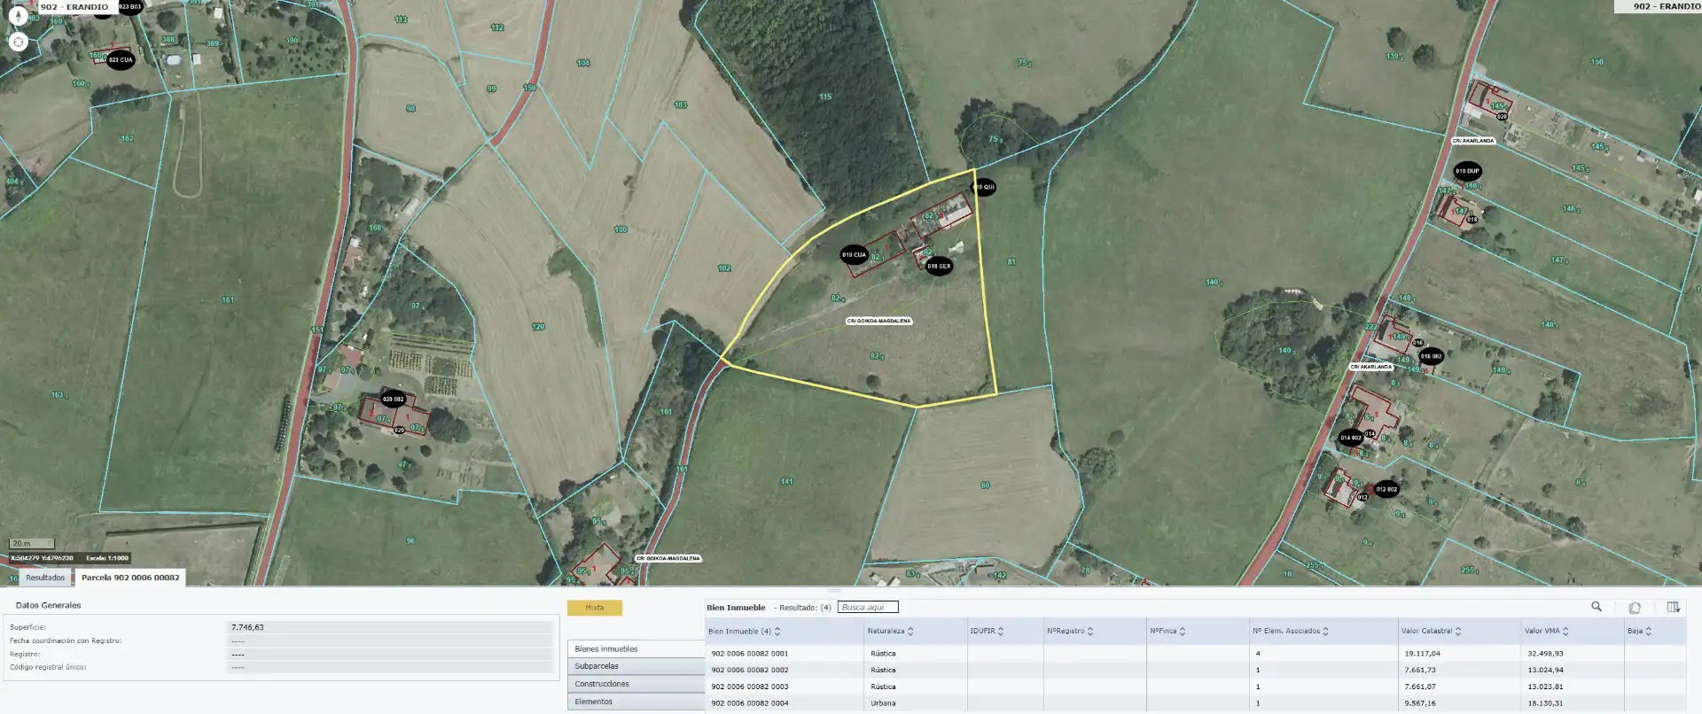Click parcel number 102 on the map
The width and height of the screenshot is (1702, 714).
tap(724, 268)
